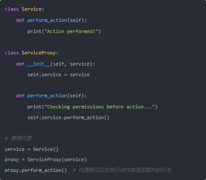Click the first class keyword
Image resolution: width=206 pixels, height=180 pixels.
coord(12,9)
